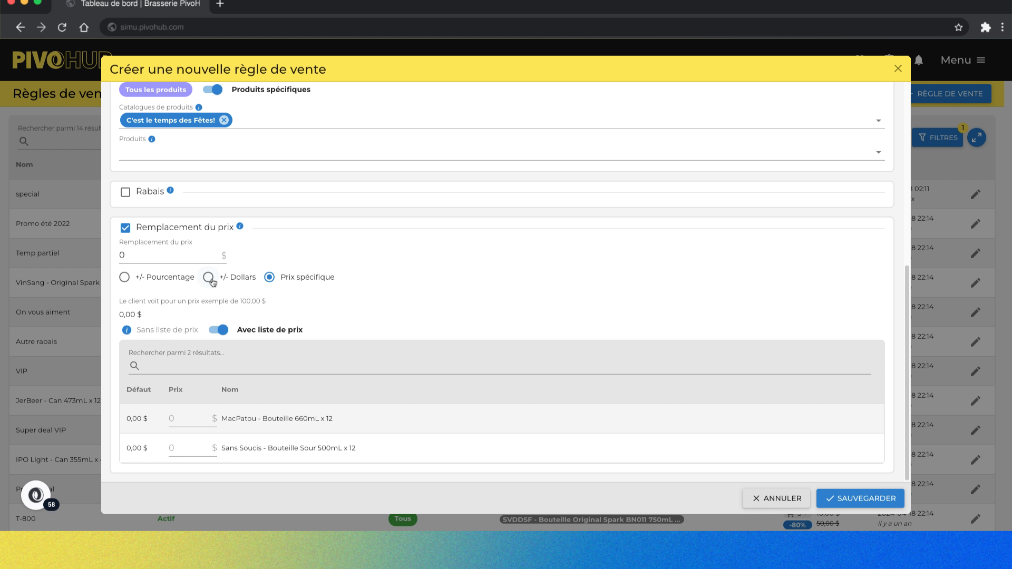This screenshot has width=1012, height=569.
Task: Toggle the Produits spécifiques switch
Action: click(x=213, y=90)
